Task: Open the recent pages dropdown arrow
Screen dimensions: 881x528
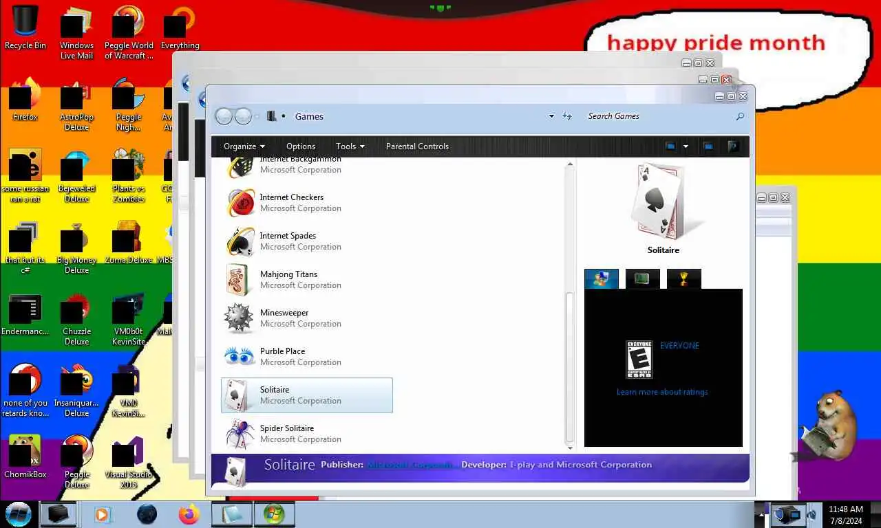Action: [257, 117]
